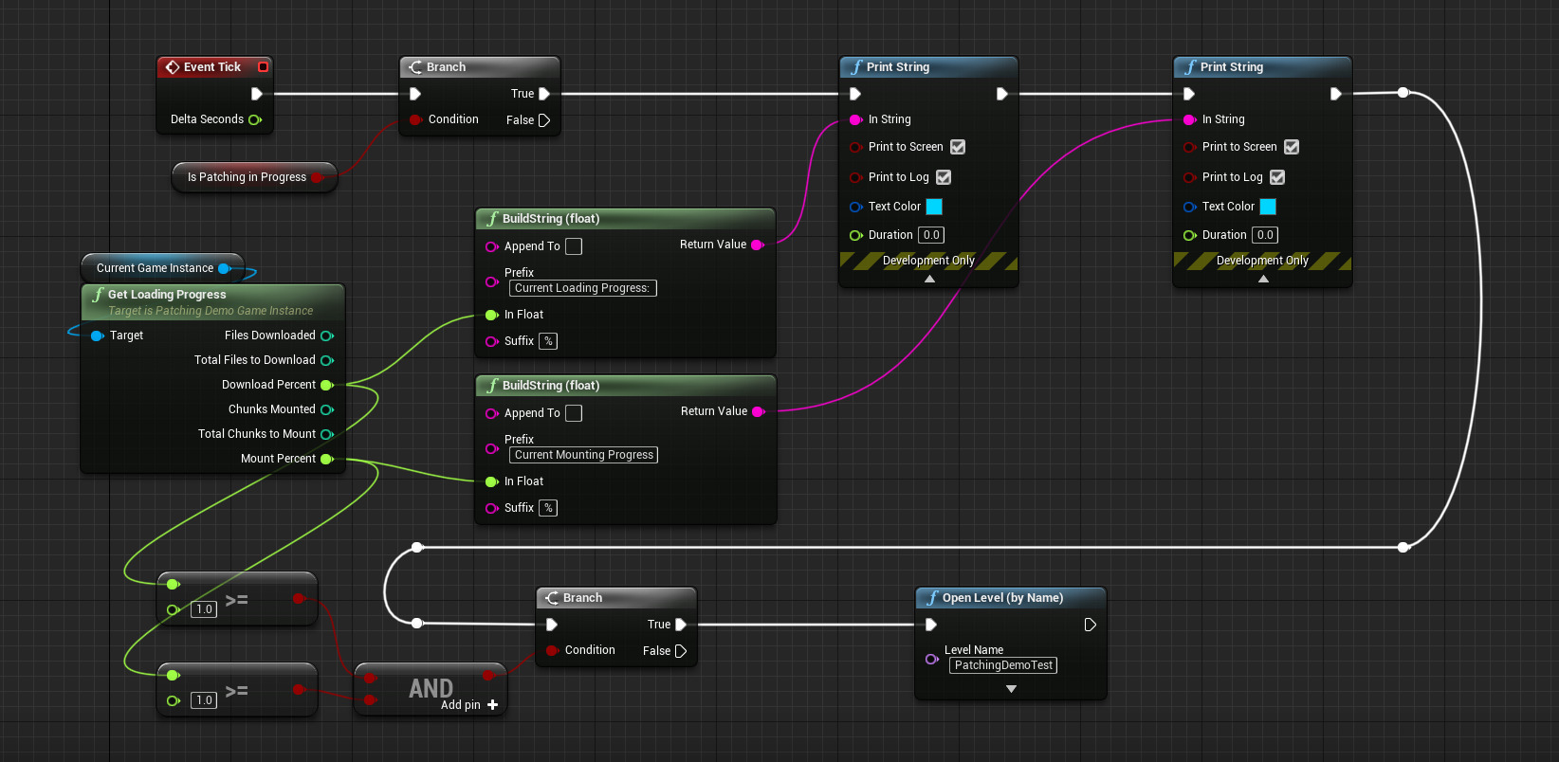Collapse the left Print String node's advanced options
The height and width of the screenshot is (762, 1559).
[929, 279]
